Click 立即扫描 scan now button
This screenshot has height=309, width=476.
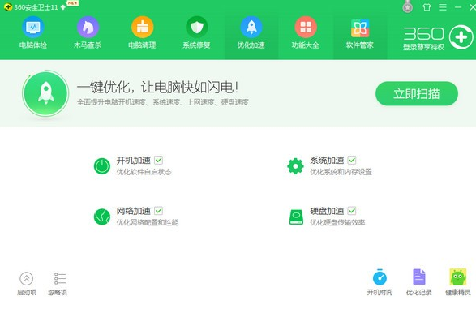click(x=417, y=93)
